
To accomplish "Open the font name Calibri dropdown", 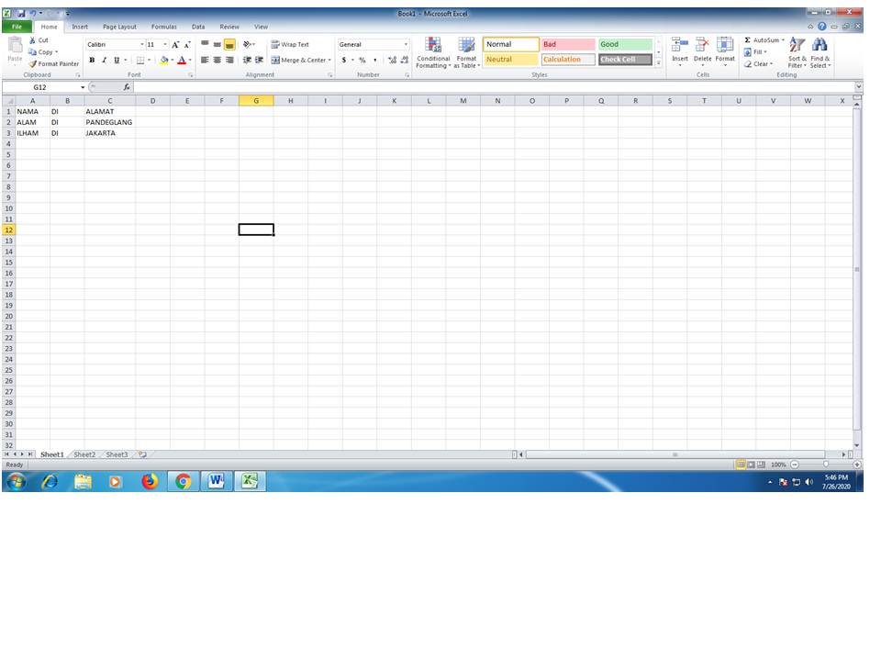I will [141, 44].
